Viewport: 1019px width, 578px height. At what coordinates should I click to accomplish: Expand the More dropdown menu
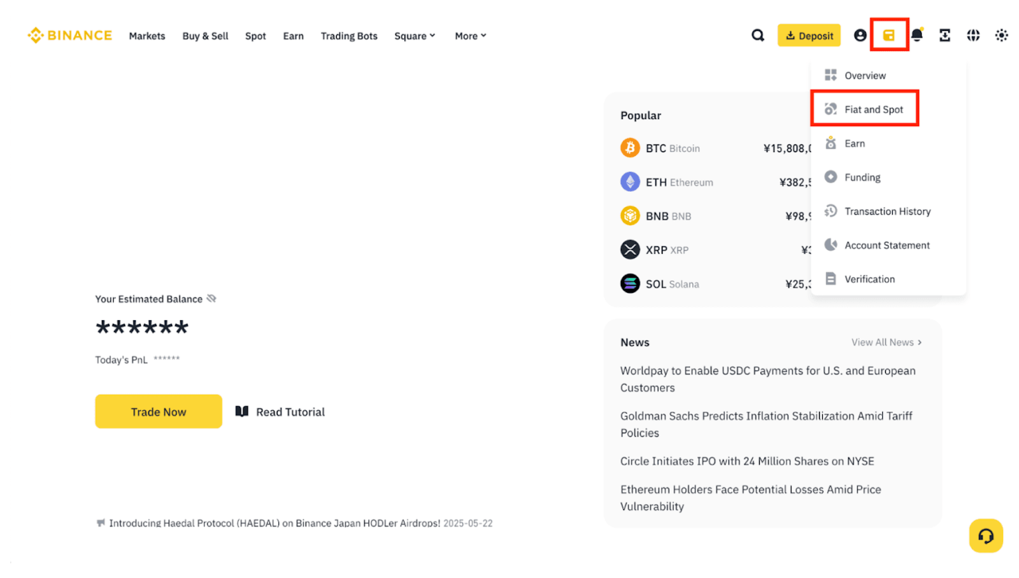pyautogui.click(x=471, y=36)
